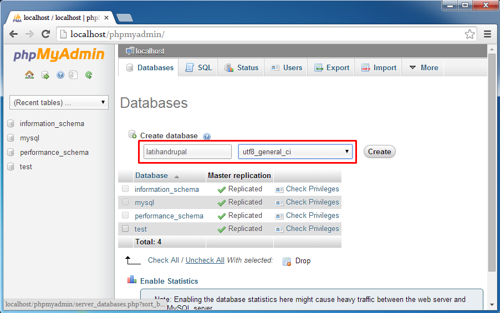Viewport: 500px width, 313px height.
Task: Select mysql in the sidebar
Action: click(29, 138)
